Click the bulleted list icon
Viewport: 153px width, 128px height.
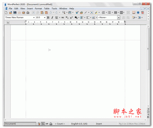pos(109,13)
